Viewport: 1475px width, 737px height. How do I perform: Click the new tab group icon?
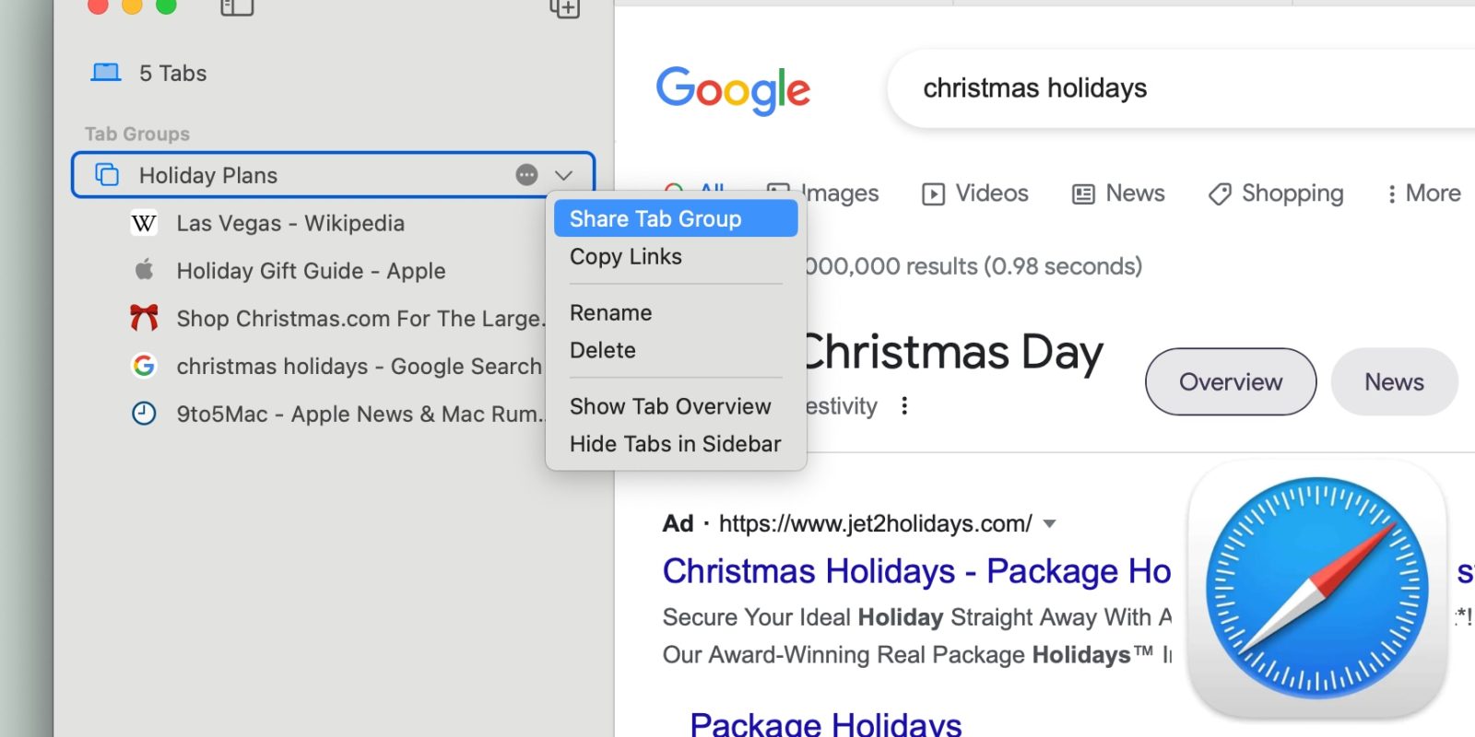564,8
